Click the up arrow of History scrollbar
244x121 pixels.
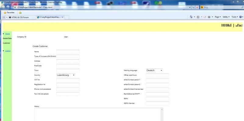[x=162, y=109]
